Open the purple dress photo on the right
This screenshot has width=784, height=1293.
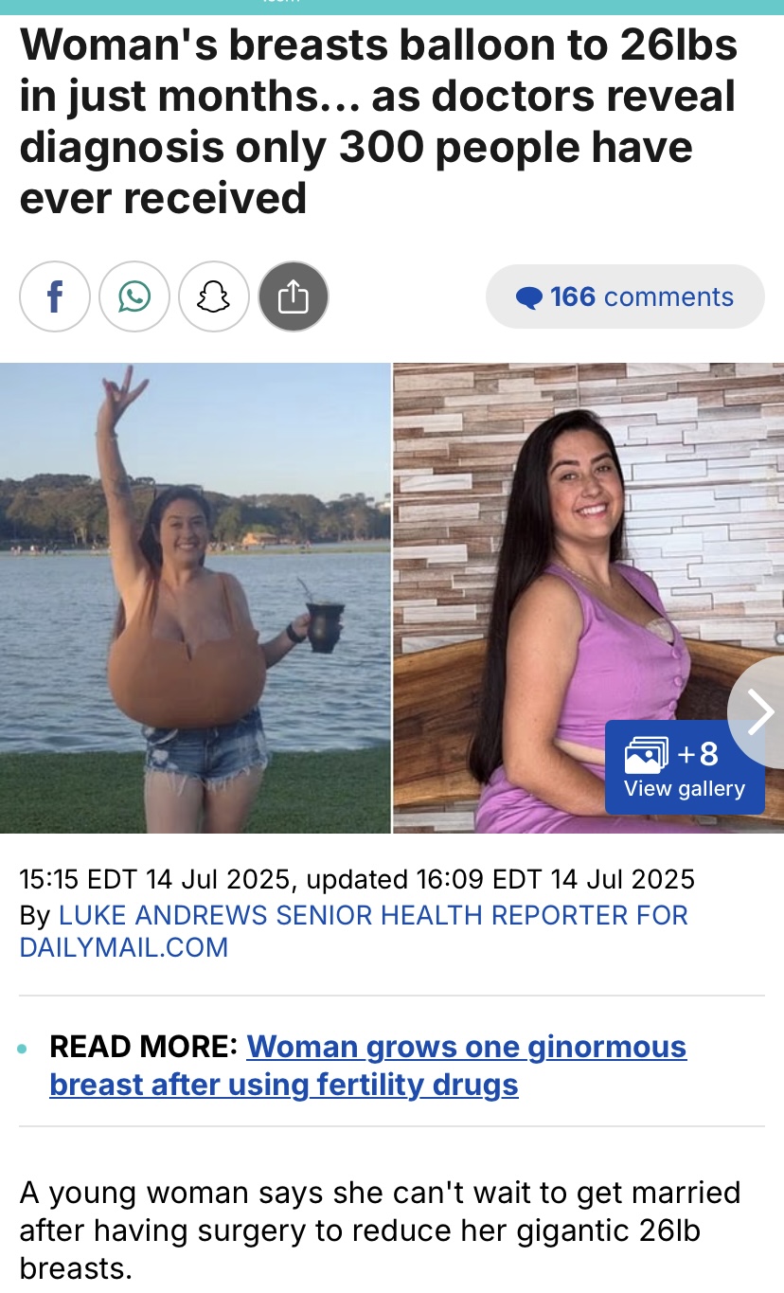pos(589,598)
